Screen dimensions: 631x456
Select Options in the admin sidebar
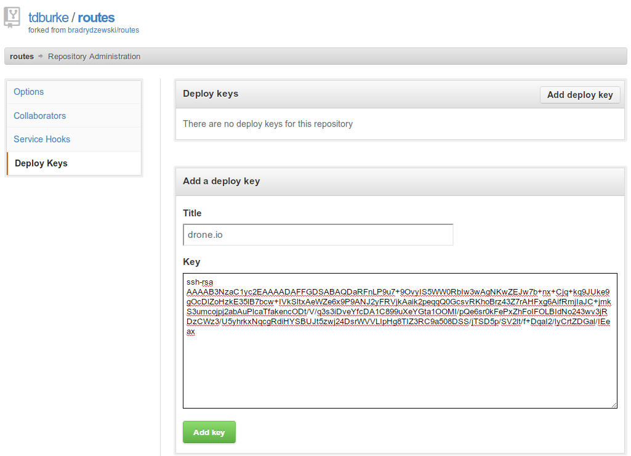click(x=29, y=92)
